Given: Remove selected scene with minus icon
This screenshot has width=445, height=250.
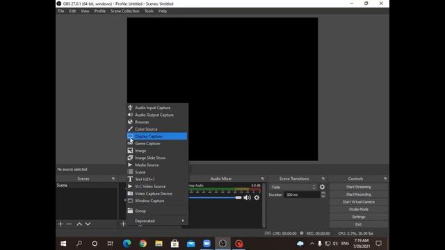Looking at the screenshot, I should click(69, 224).
